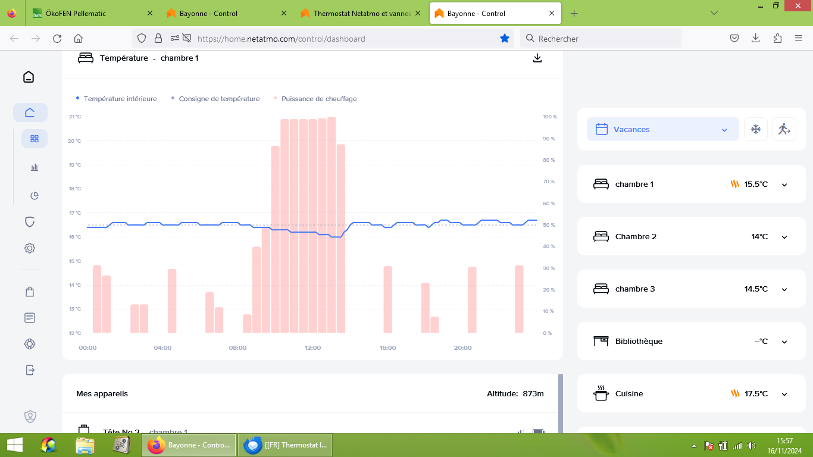The width and height of the screenshot is (813, 457).
Task: Toggle Consigne de température legend series
Action: pyautogui.click(x=218, y=99)
